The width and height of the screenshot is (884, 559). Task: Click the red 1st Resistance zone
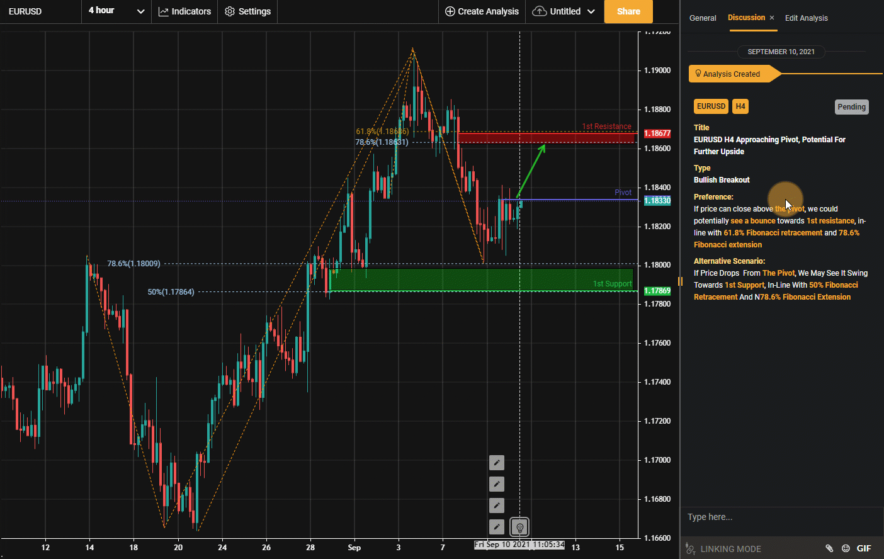[x=547, y=137]
